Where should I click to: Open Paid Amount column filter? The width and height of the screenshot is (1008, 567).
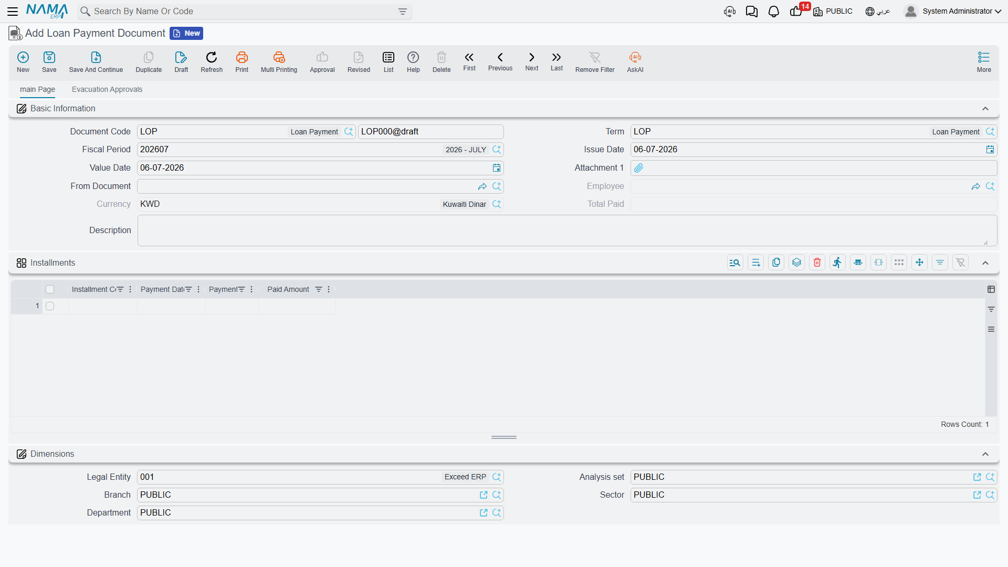pos(318,289)
